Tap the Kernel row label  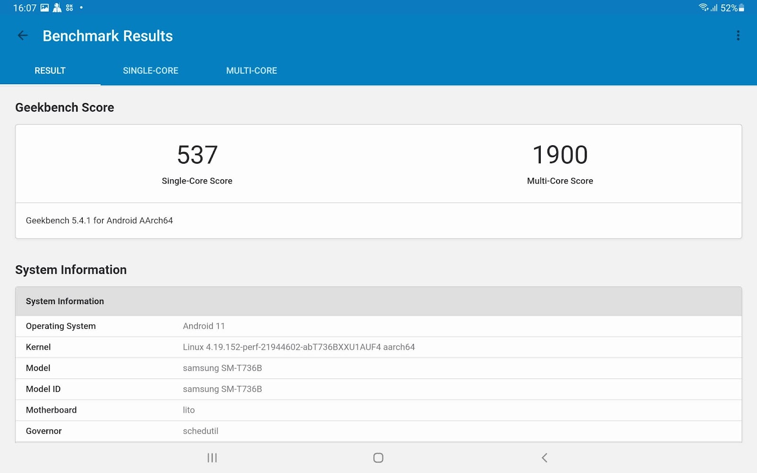38,347
